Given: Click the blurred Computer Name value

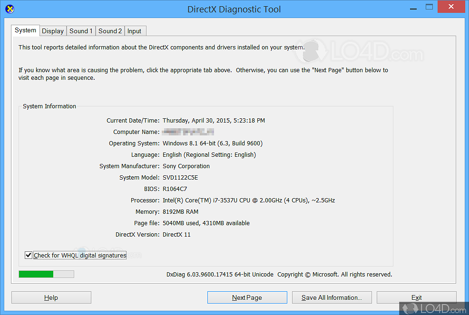Looking at the screenshot, I should (x=188, y=132).
